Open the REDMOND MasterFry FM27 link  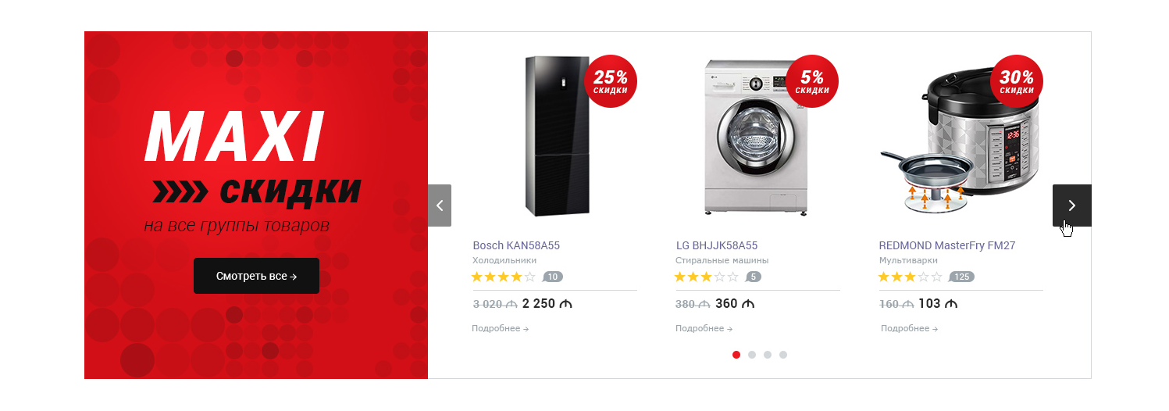coord(947,245)
